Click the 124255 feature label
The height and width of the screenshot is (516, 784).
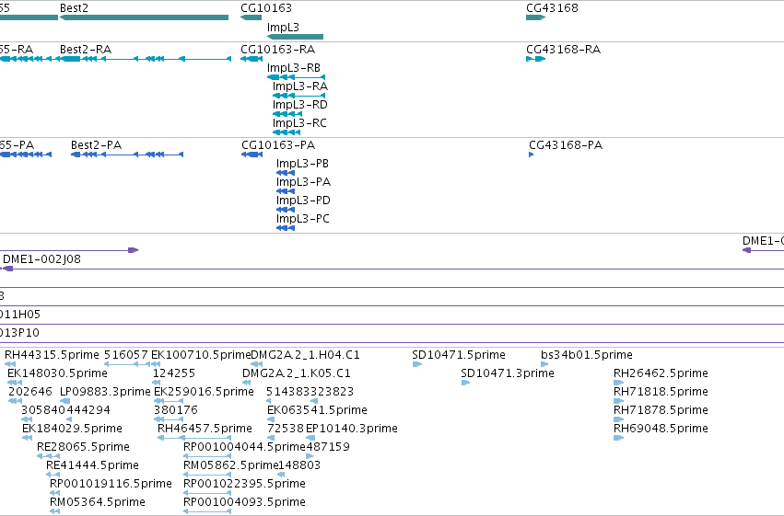tap(173, 373)
